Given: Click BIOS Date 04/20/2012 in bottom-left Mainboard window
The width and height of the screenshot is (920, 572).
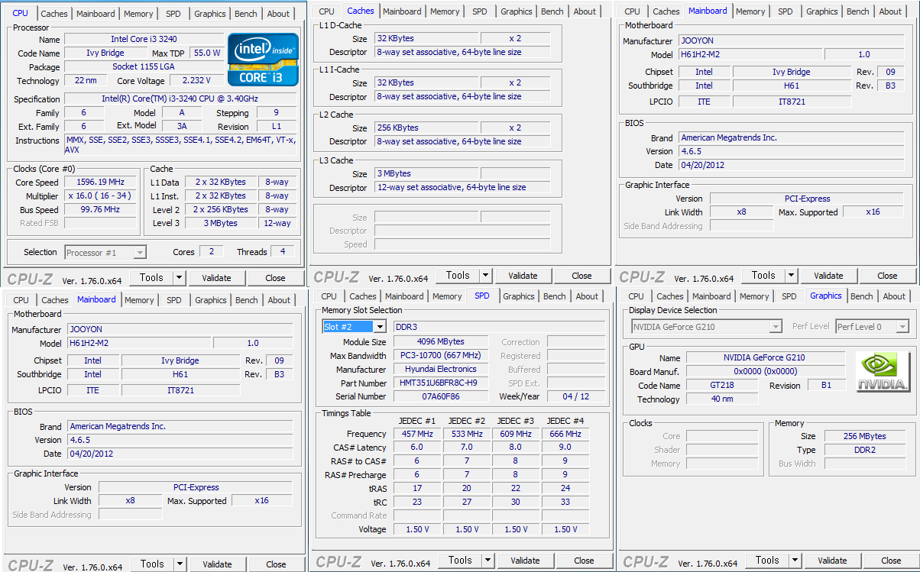Looking at the screenshot, I should point(180,454).
